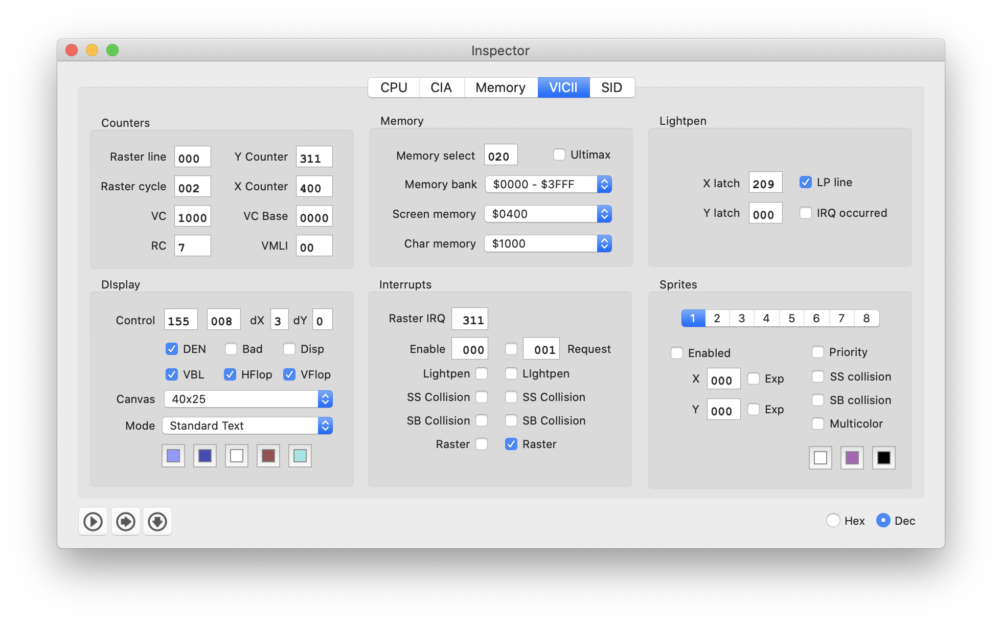
Task: Disable the VFlop checkbox
Action: click(289, 374)
